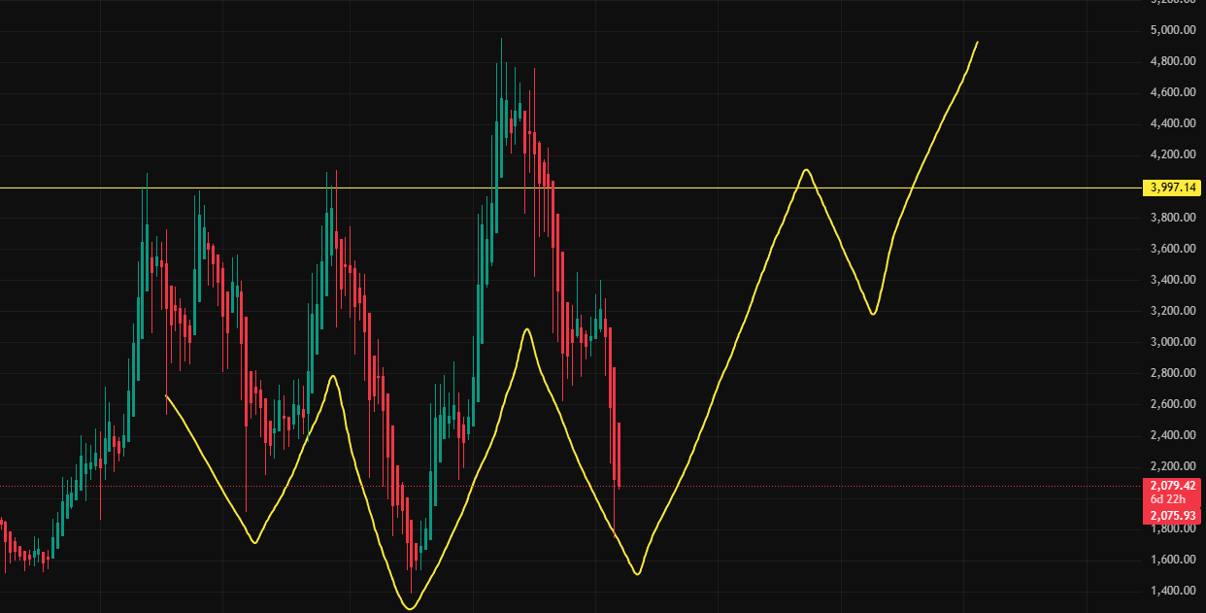Click yellow path's projected peak above white line
The height and width of the screenshot is (613, 1206).
click(806, 170)
